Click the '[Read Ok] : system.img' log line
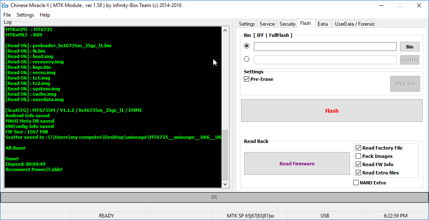Viewport: 429px width, 220px height. [x=33, y=89]
